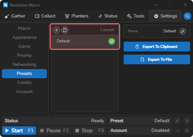Switch to next preset arrow
This screenshot has width=193, height=137.
pos(187,121)
